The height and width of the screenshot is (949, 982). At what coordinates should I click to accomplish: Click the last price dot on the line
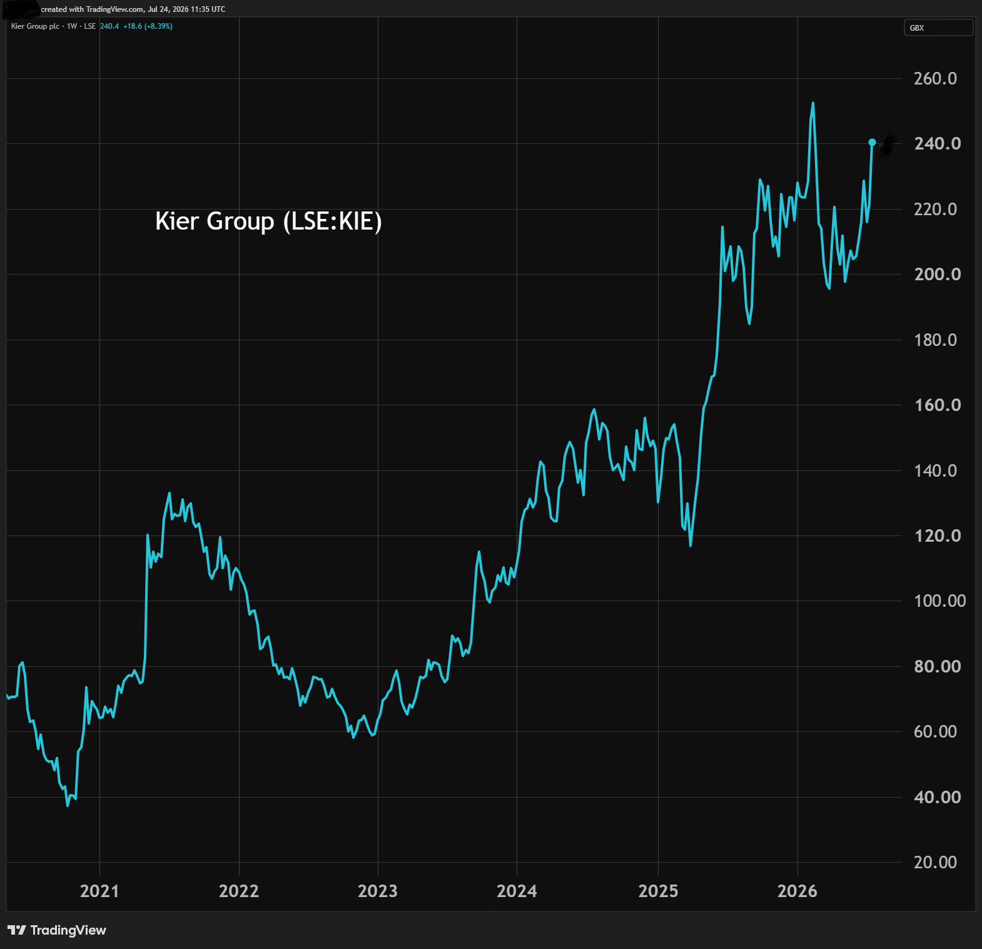tap(872, 143)
